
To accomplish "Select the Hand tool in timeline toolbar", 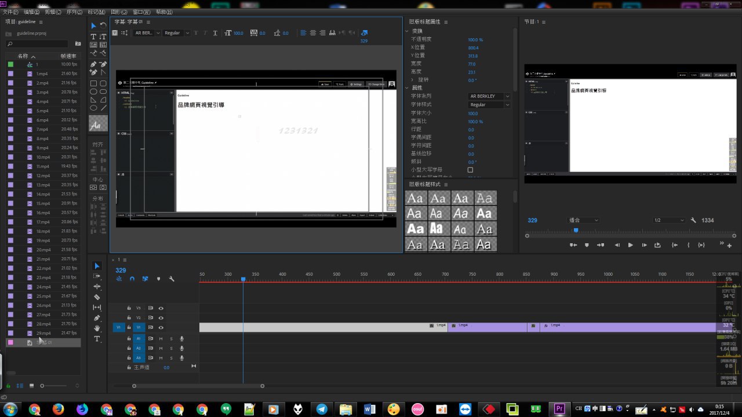I will [x=97, y=328].
